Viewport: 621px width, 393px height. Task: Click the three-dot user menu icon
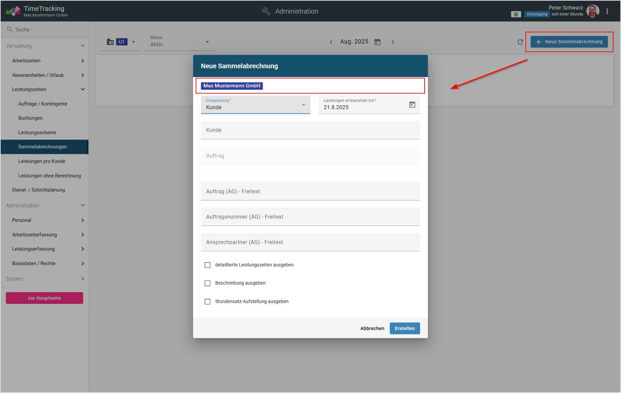click(x=607, y=11)
